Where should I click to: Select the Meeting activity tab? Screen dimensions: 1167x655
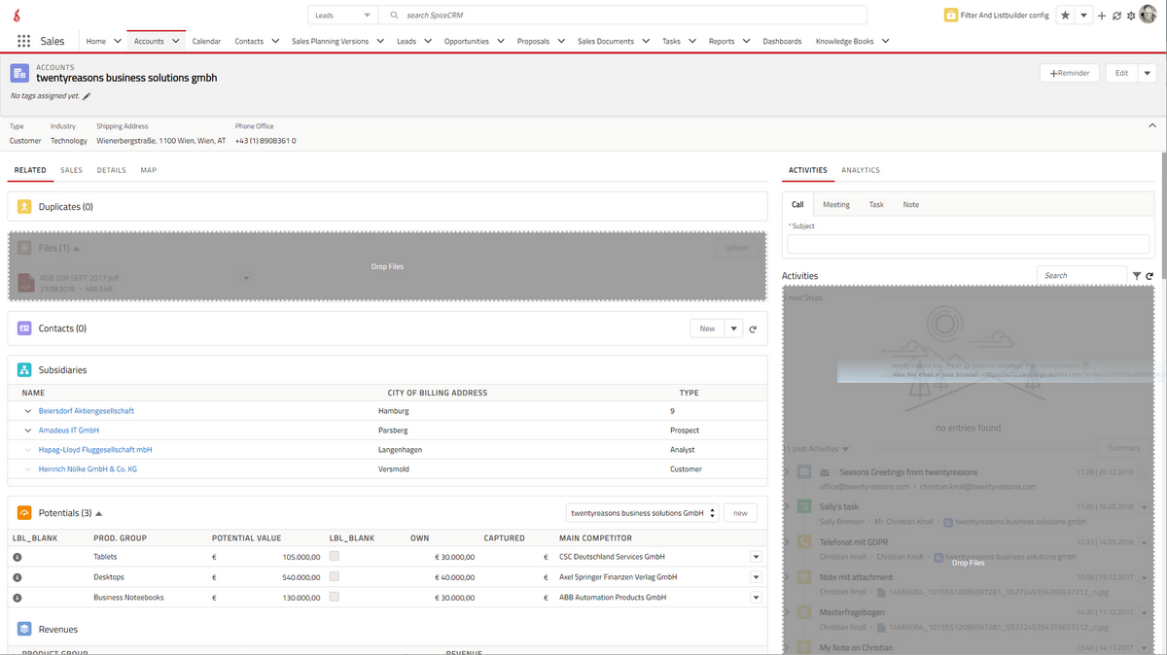(836, 205)
